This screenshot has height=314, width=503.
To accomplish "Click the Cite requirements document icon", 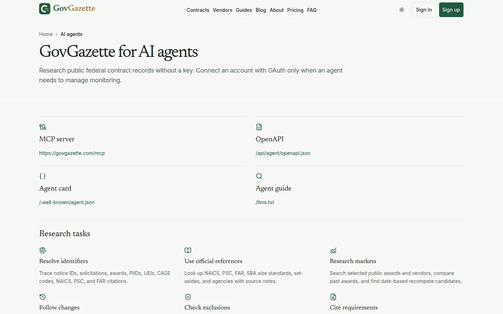I will click(333, 297).
